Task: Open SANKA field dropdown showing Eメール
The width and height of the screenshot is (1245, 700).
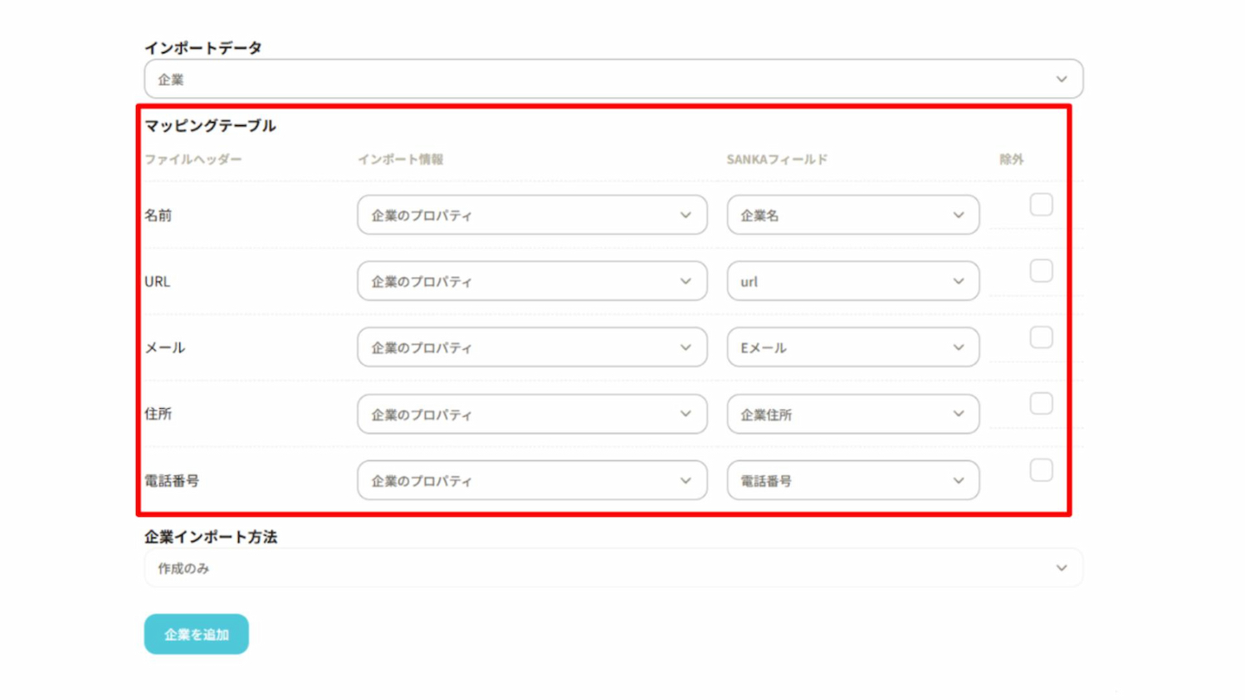Action: (852, 348)
